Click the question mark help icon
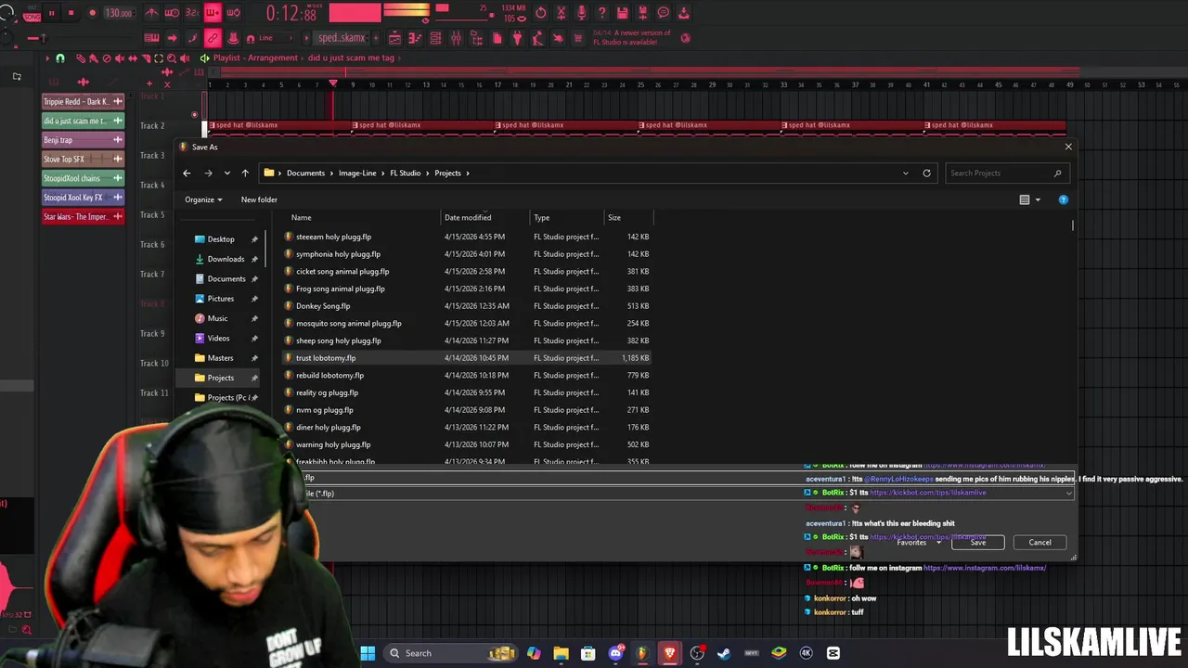The image size is (1188, 668). click(602, 13)
